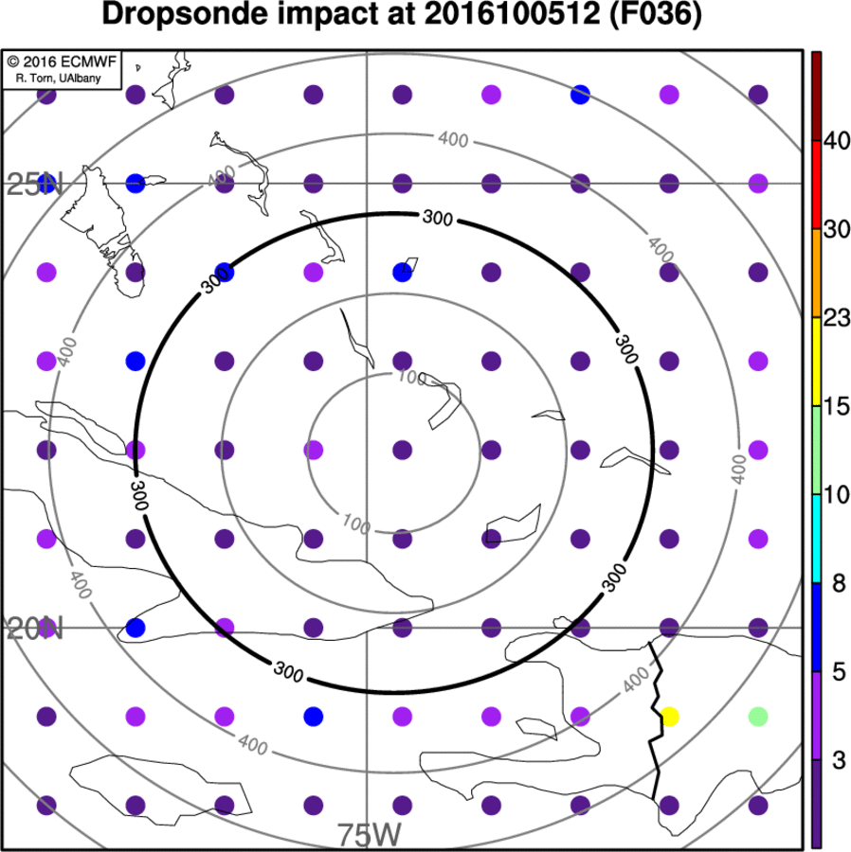851x852 pixels.
Task: Pick the orange colorbar segment between 23 and 30
Action: pyautogui.click(x=817, y=274)
